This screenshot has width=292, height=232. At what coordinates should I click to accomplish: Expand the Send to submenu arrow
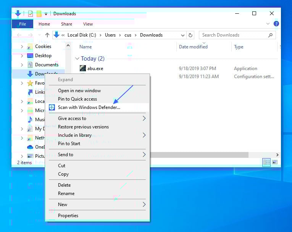pyautogui.click(x=144, y=155)
